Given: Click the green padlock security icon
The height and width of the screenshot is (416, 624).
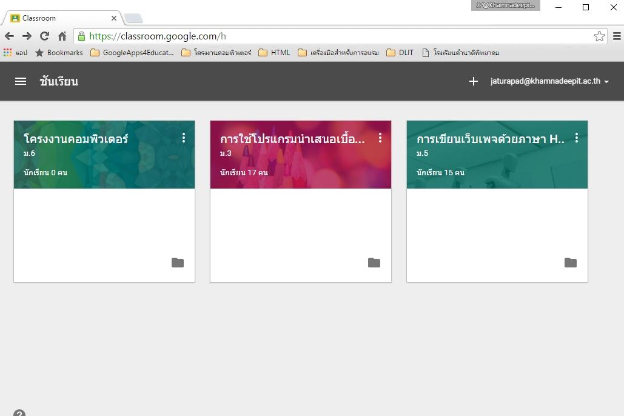Looking at the screenshot, I should (81, 36).
